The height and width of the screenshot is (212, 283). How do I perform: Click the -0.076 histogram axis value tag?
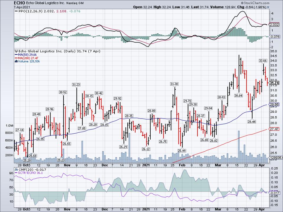pyautogui.click(x=274, y=37)
